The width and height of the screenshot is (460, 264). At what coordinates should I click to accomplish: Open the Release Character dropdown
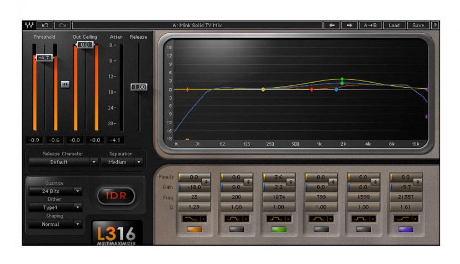(63, 162)
